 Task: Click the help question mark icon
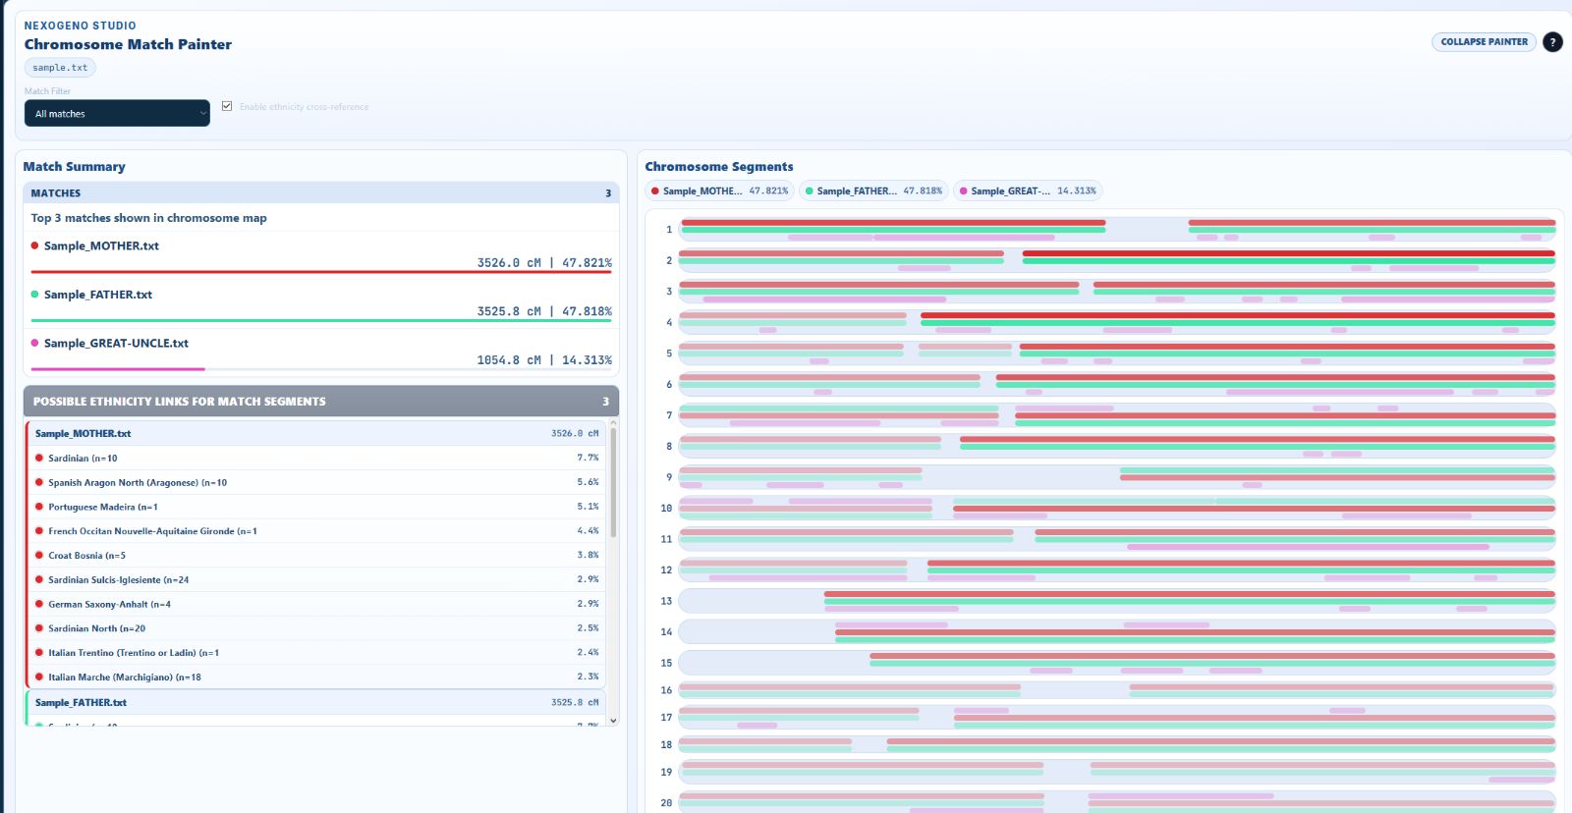[x=1552, y=42]
